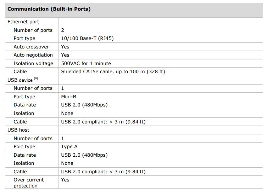Click the Auto negotiation row label
The width and height of the screenshot is (267, 191).
(x=33, y=55)
